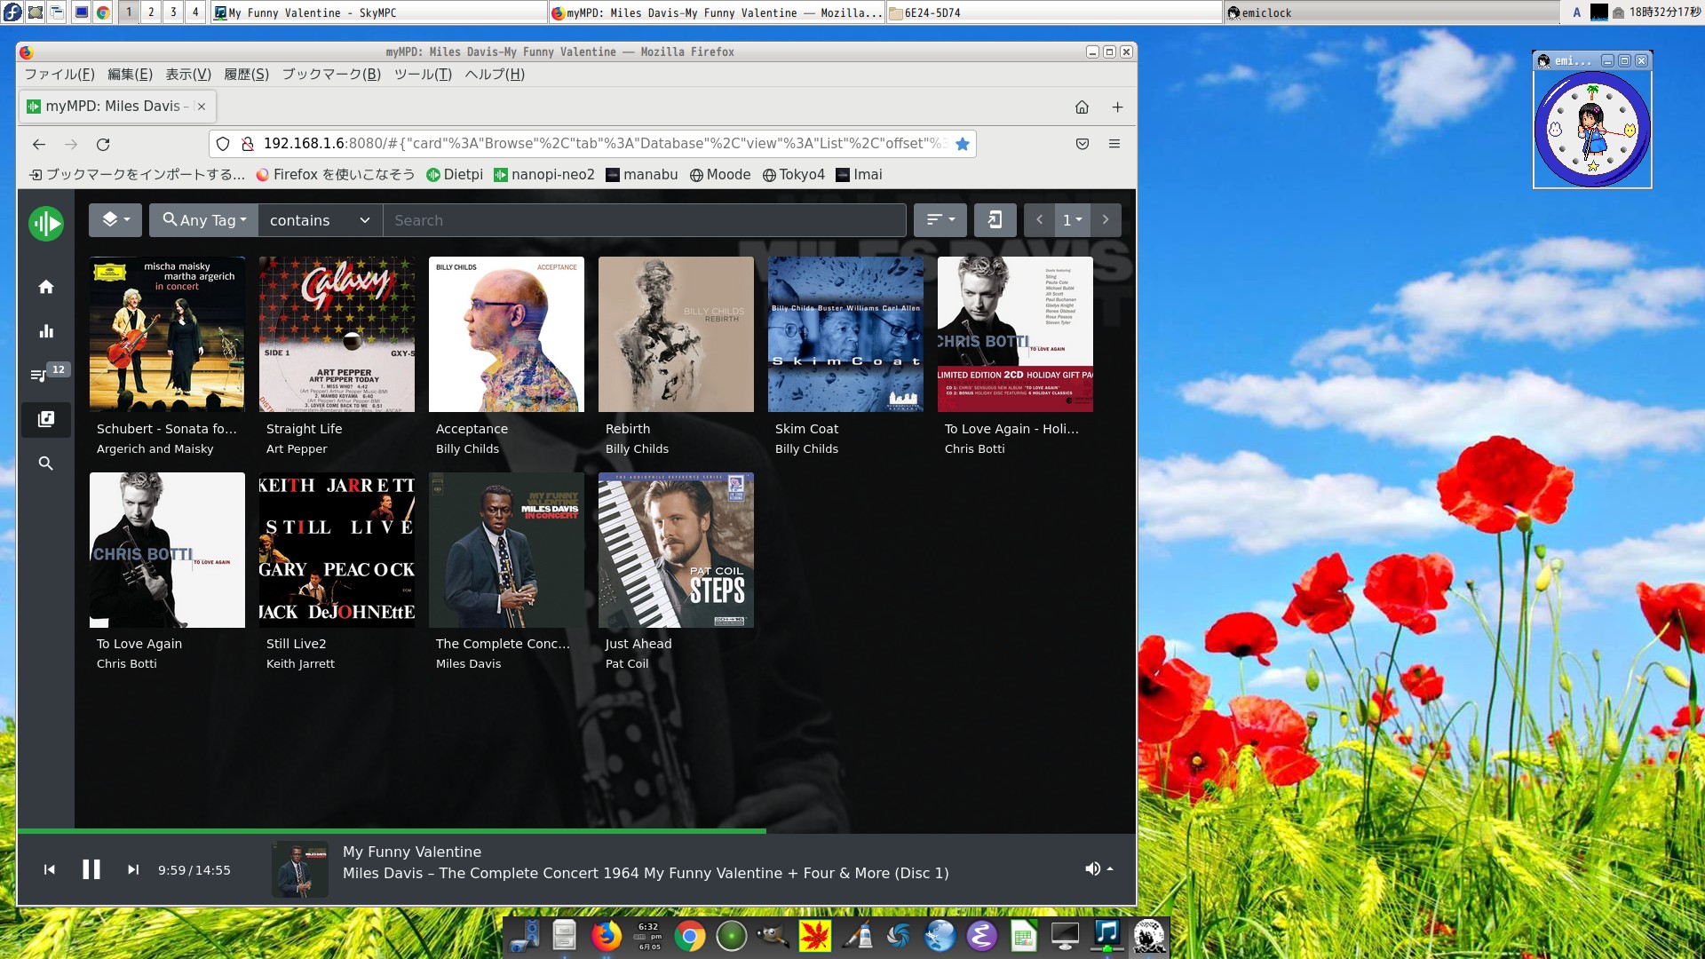Go to previous track
1705x959 pixels.
pyautogui.click(x=50, y=870)
